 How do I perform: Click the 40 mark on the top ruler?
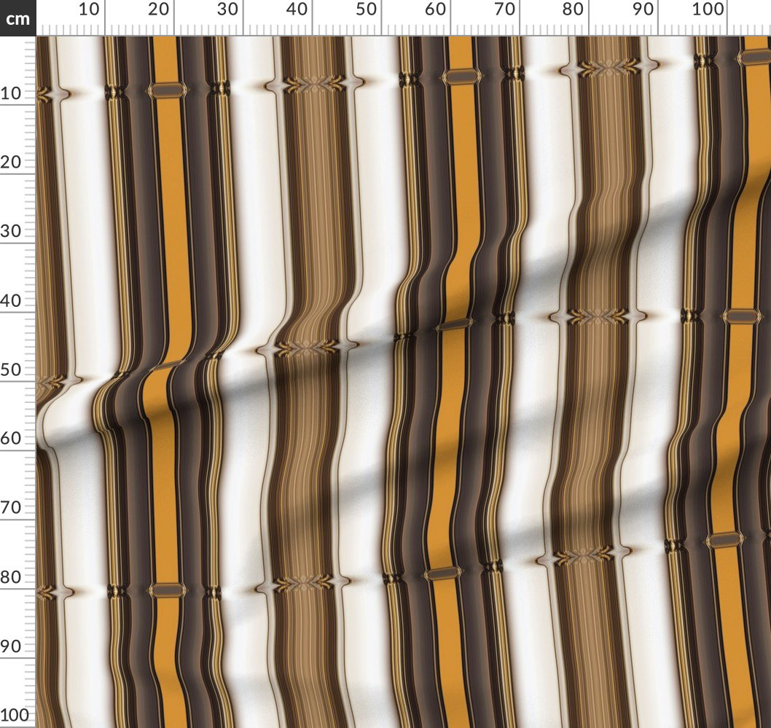click(x=297, y=9)
